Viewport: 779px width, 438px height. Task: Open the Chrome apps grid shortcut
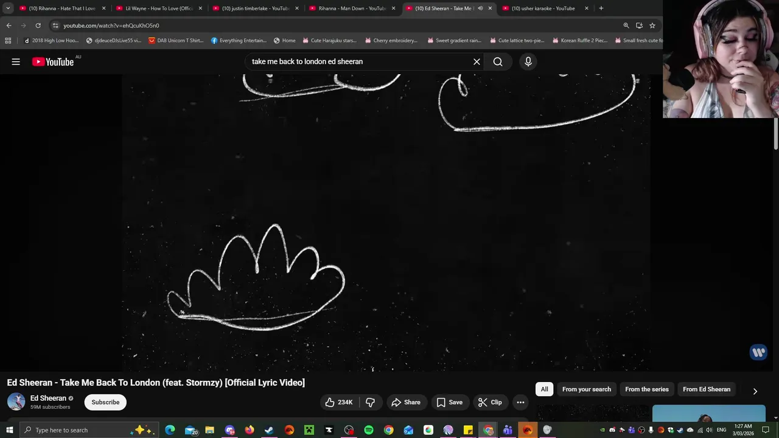coord(8,41)
